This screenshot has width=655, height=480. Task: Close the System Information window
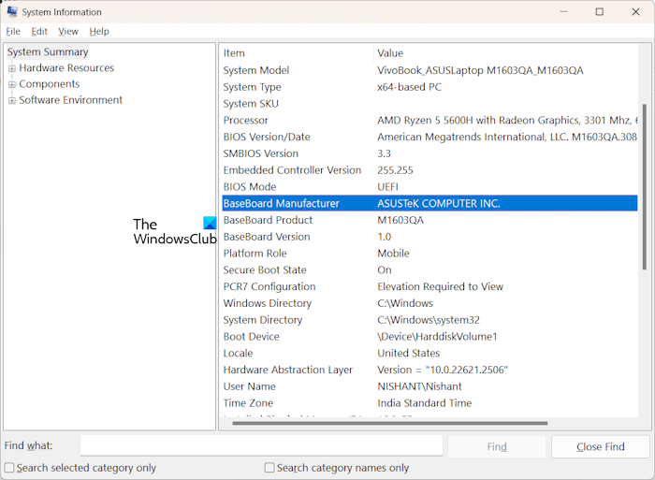635,12
